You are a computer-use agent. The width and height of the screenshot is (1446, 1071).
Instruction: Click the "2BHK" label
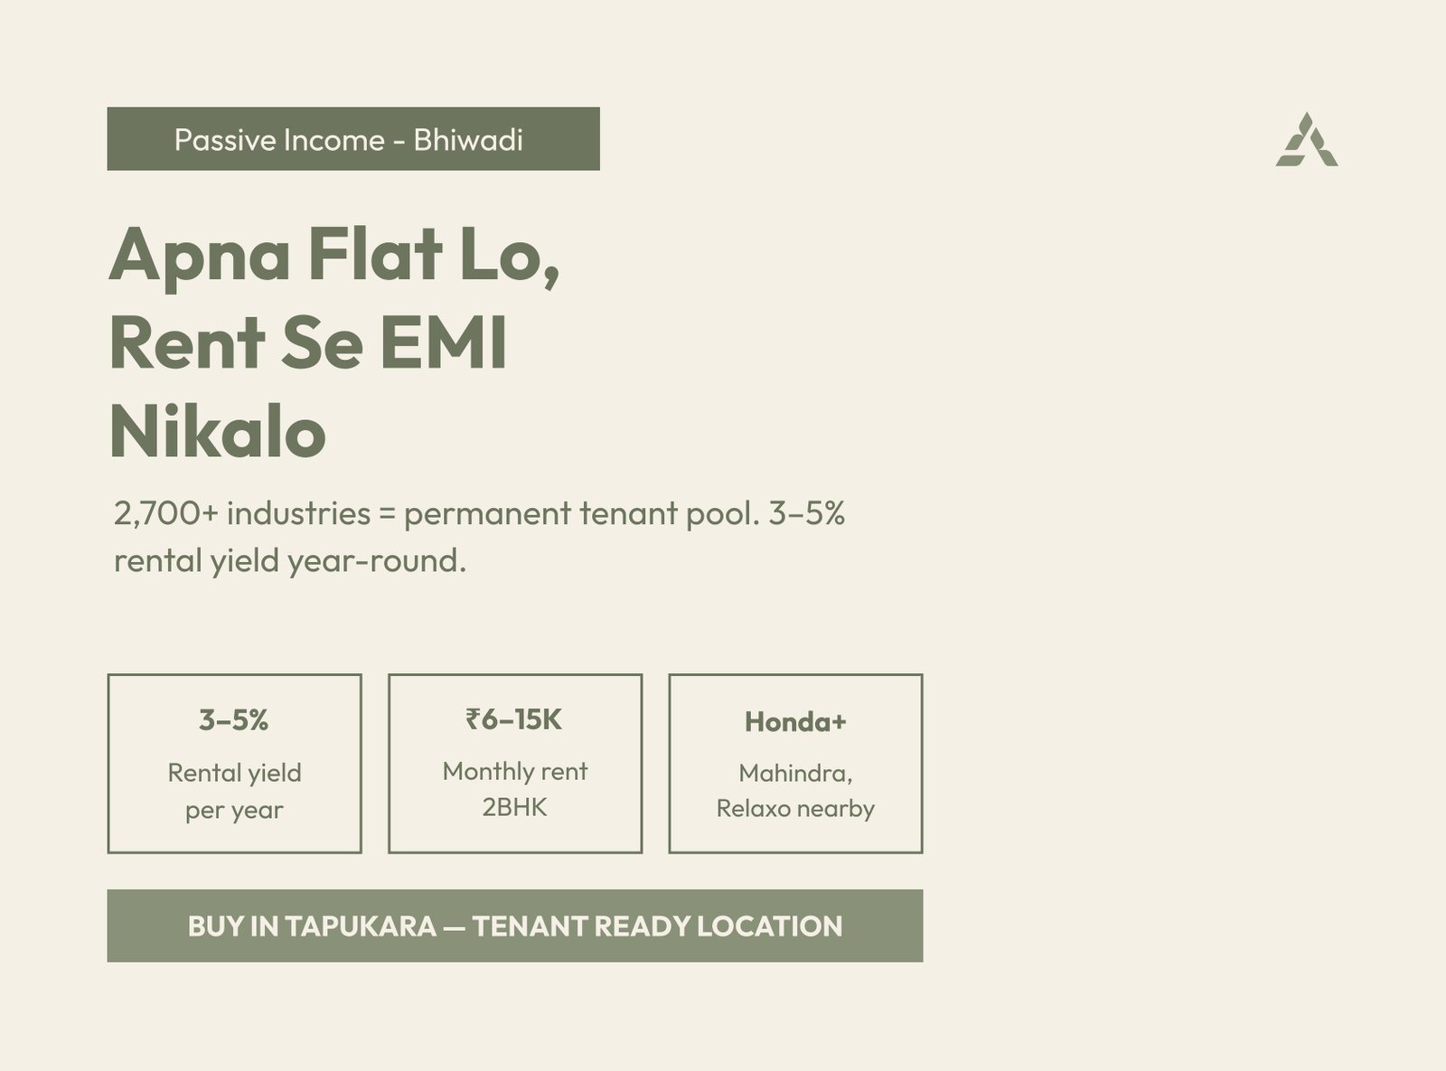514,807
